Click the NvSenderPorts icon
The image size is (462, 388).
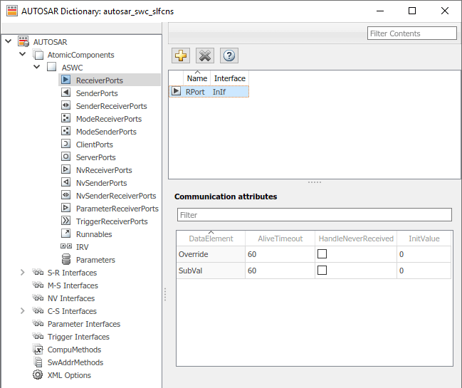point(65,182)
